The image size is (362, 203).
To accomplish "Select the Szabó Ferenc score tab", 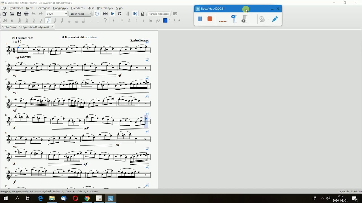I will pos(25,27).
